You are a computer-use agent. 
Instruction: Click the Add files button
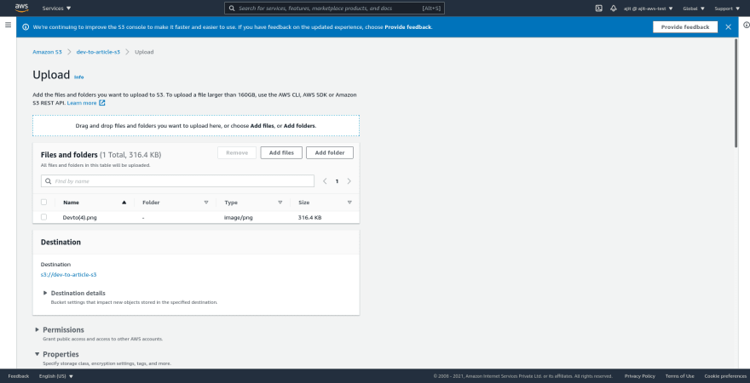coord(281,153)
